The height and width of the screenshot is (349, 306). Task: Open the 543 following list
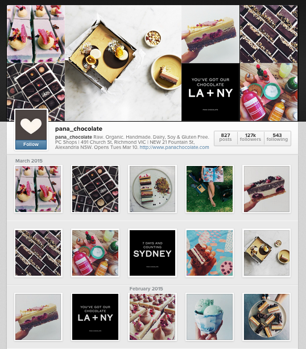pyautogui.click(x=277, y=138)
